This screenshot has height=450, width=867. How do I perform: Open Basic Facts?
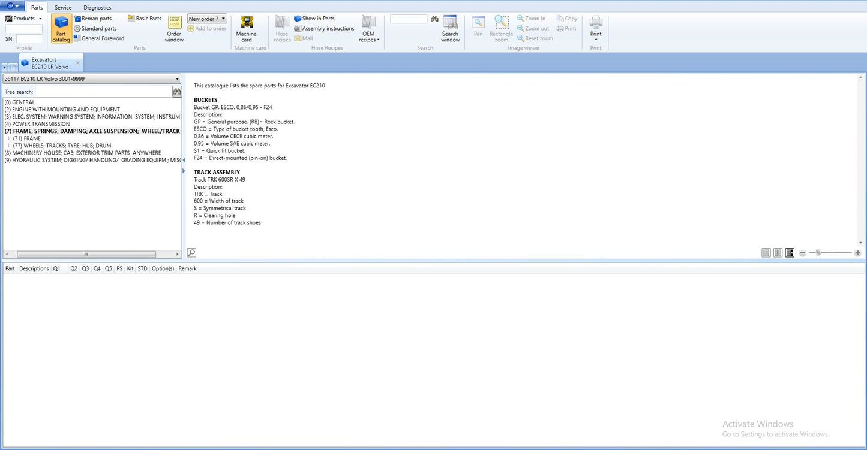pos(145,19)
